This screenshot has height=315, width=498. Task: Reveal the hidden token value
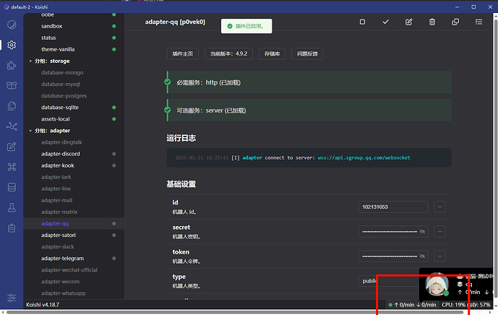coord(422,256)
